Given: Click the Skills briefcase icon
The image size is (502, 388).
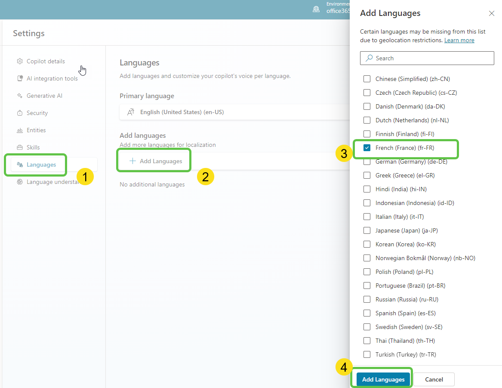Looking at the screenshot, I should (19, 147).
